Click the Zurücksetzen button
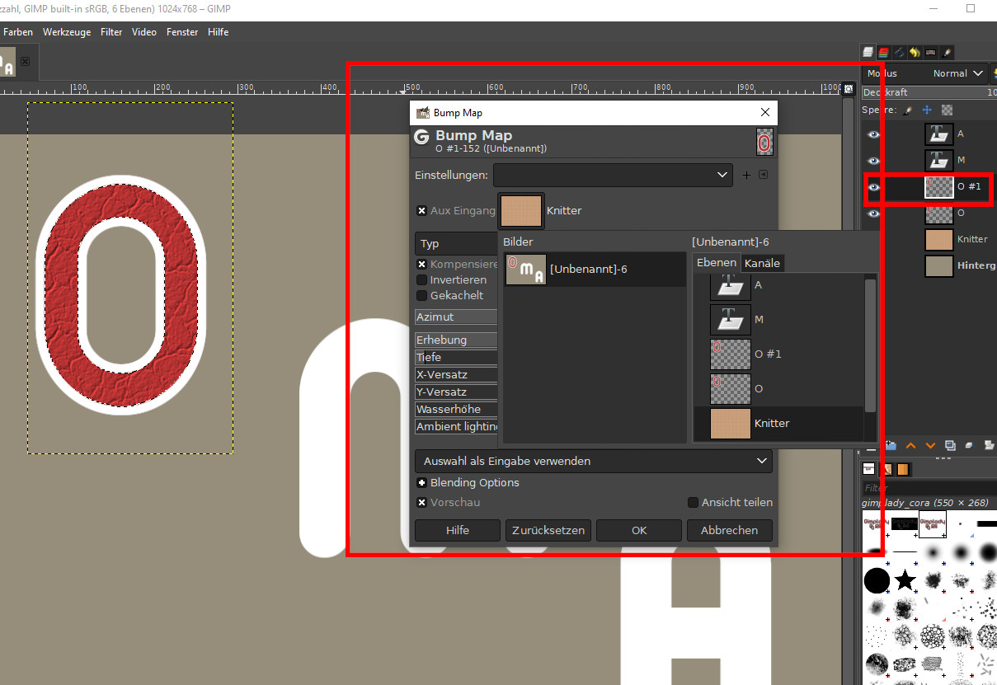 [x=548, y=531]
